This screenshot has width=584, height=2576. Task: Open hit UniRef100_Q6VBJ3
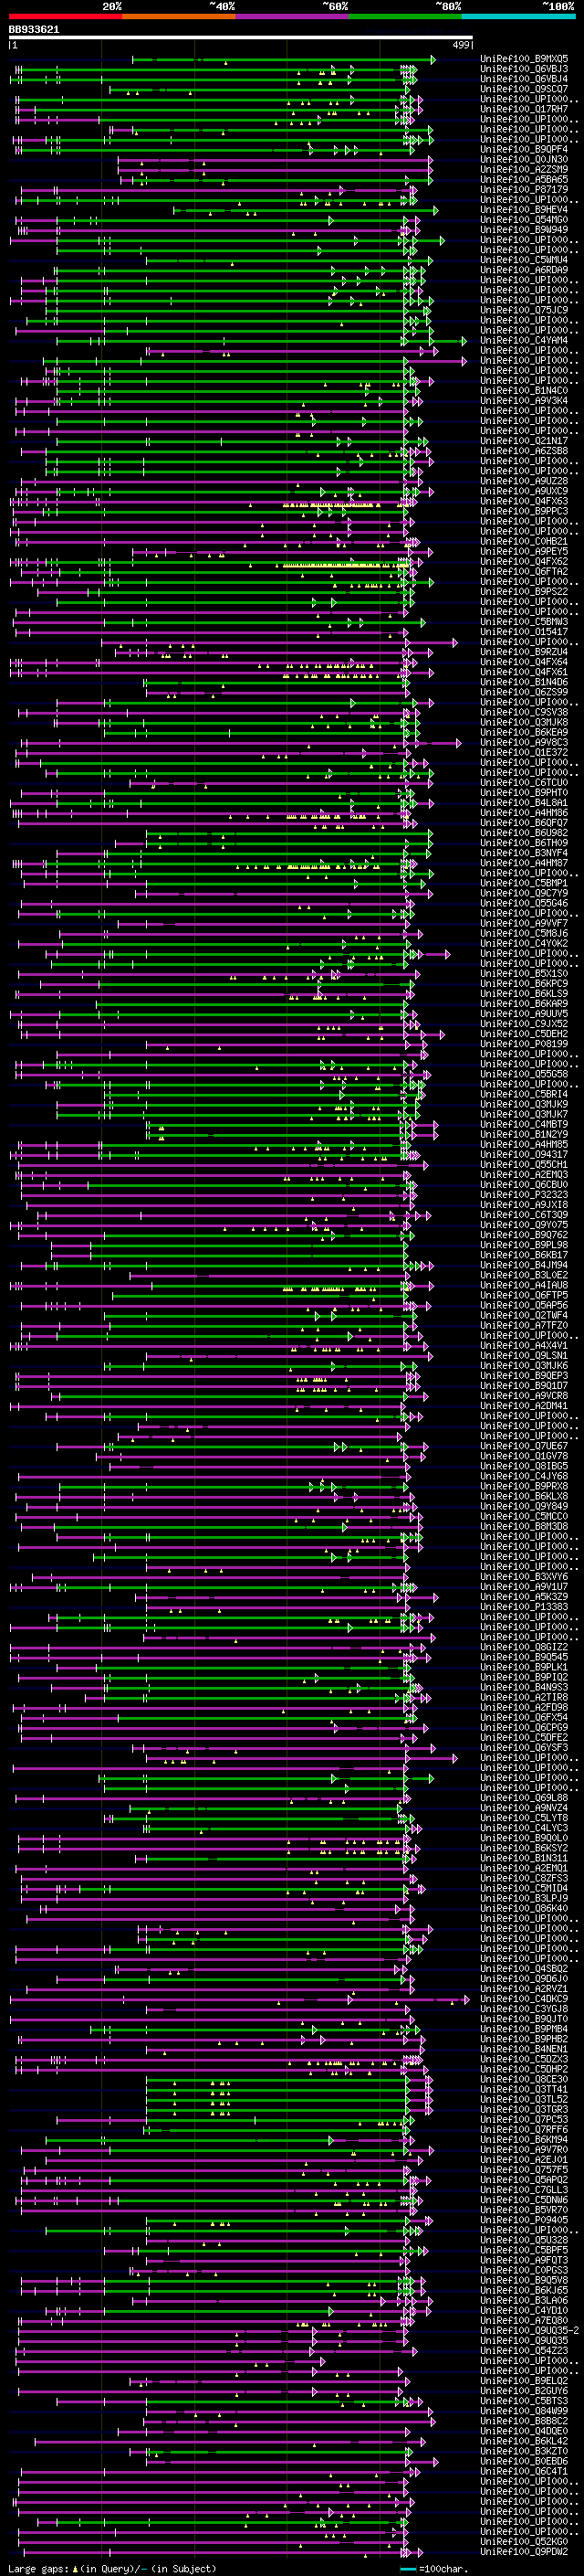click(524, 69)
